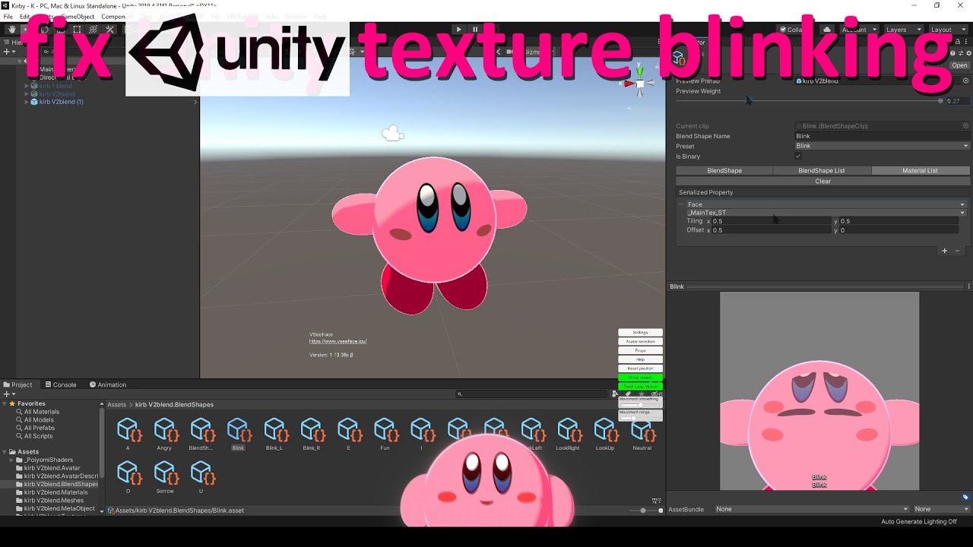Viewport: 973px width, 547px height.
Task: Adjust the Movement smoothing slider
Action: coord(641,405)
